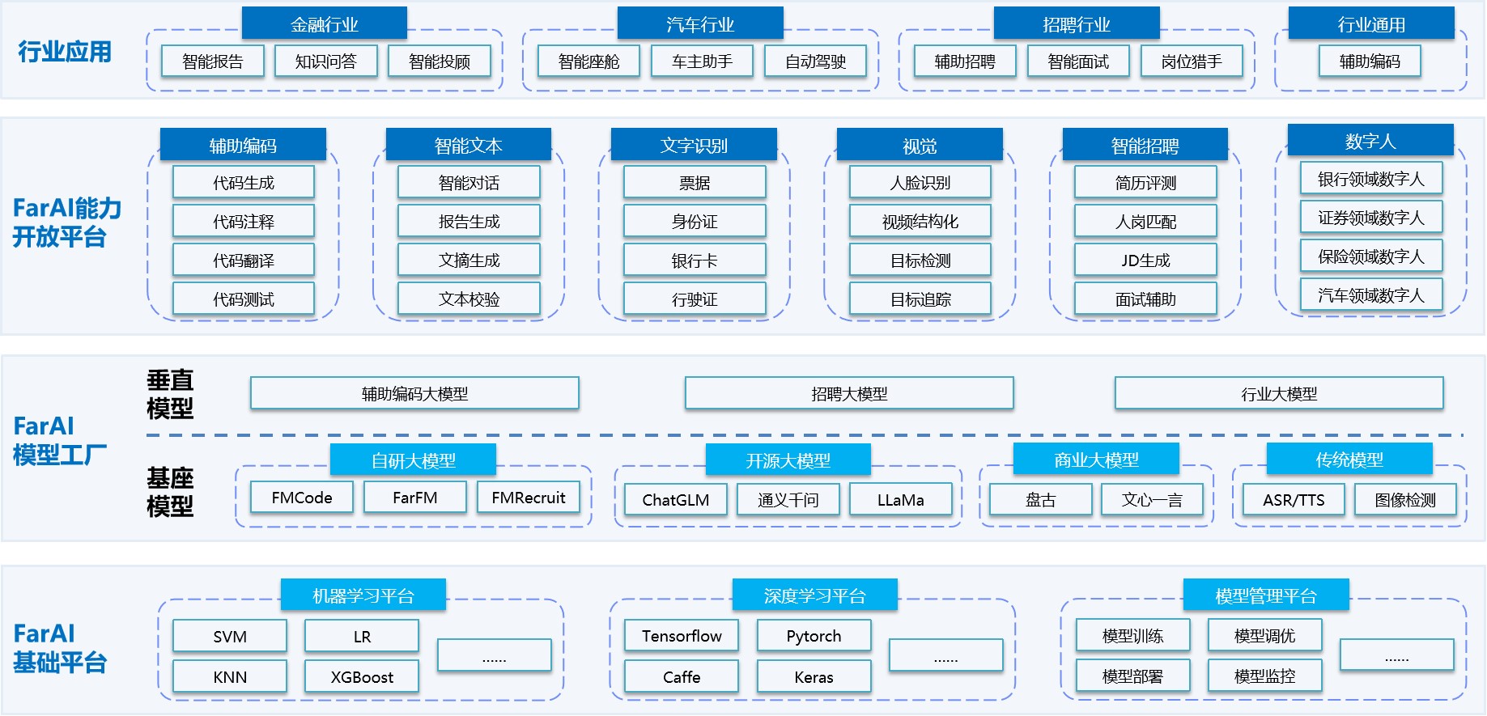Click the 代码生成 capability box
The image size is (1487, 716).
click(x=243, y=183)
